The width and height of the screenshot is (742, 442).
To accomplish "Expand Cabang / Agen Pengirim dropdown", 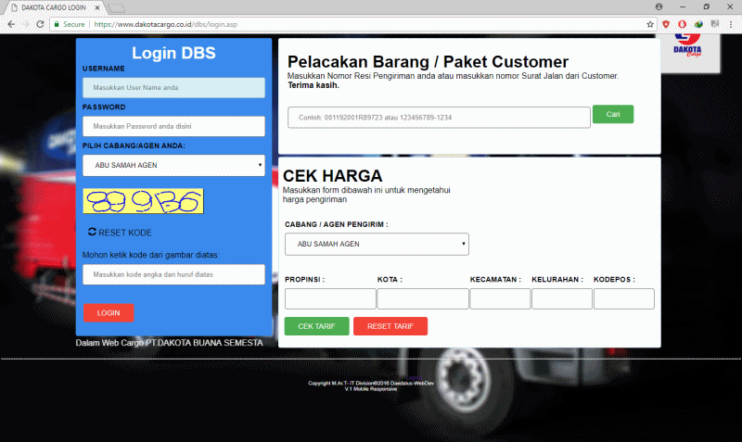I will pyautogui.click(x=377, y=245).
